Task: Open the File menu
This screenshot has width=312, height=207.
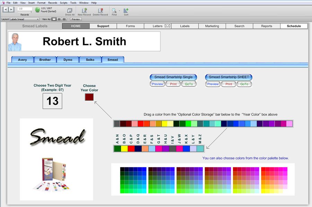Action: (x=8, y=3)
